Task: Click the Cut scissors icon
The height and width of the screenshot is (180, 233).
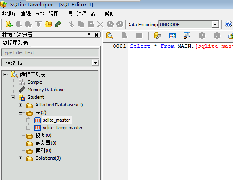Action: [71, 24]
